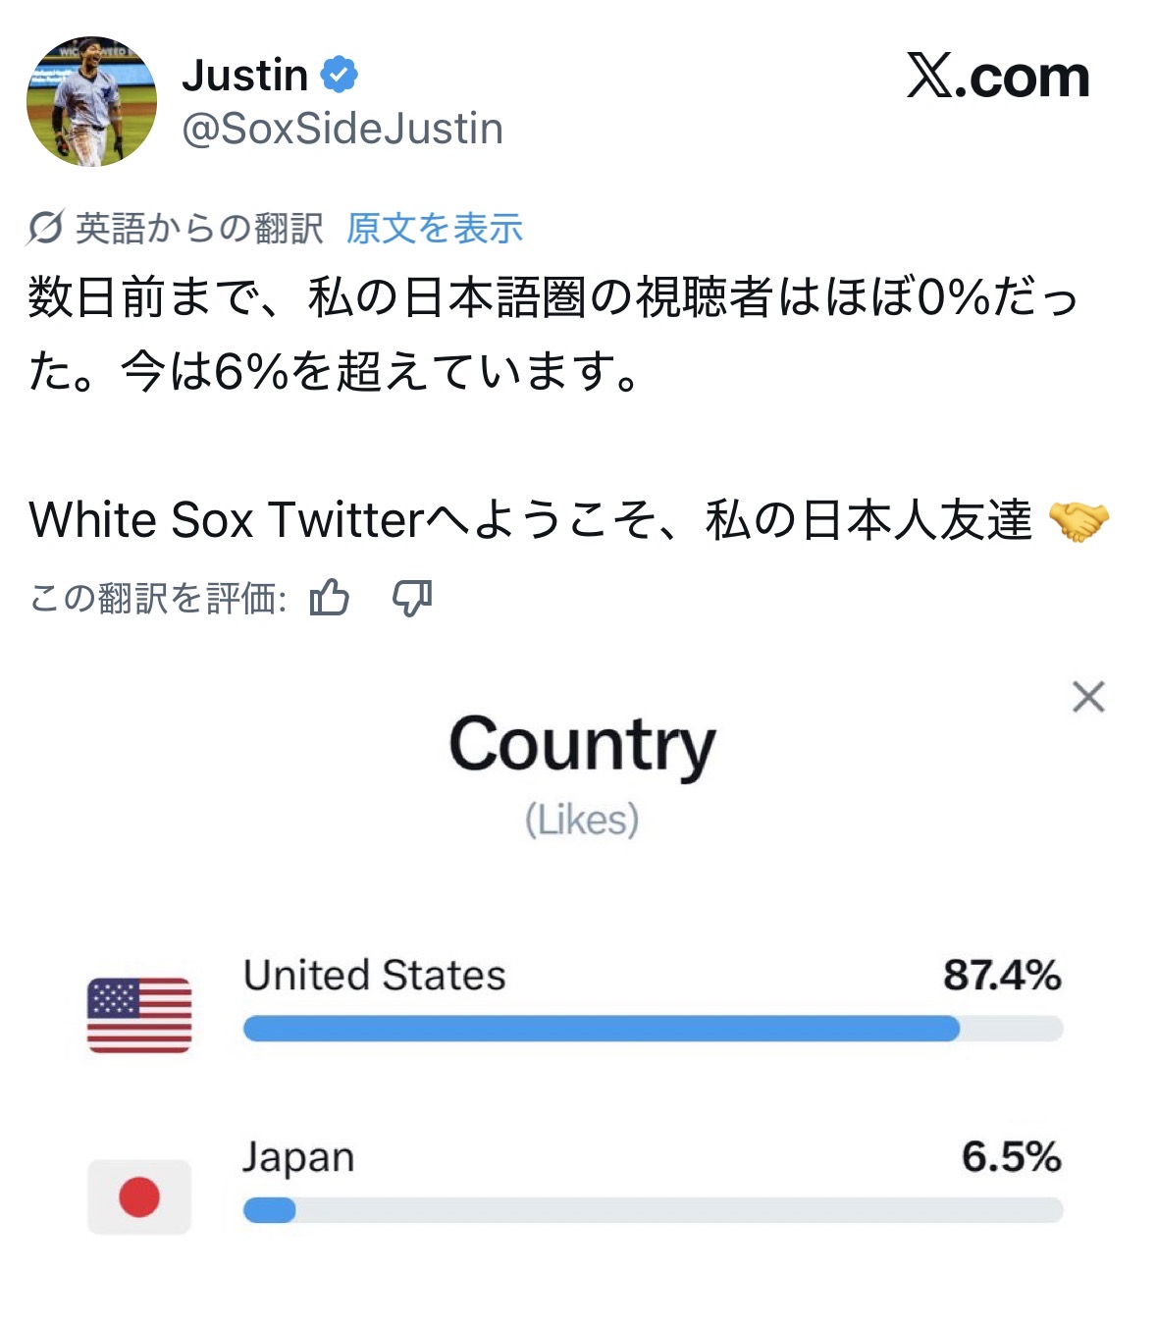Screen dimensions: 1157x1328
Task: Rate the translation with thumbs up
Action: [330, 596]
